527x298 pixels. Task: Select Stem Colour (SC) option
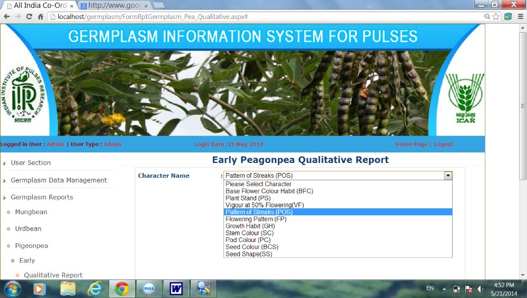click(338, 233)
